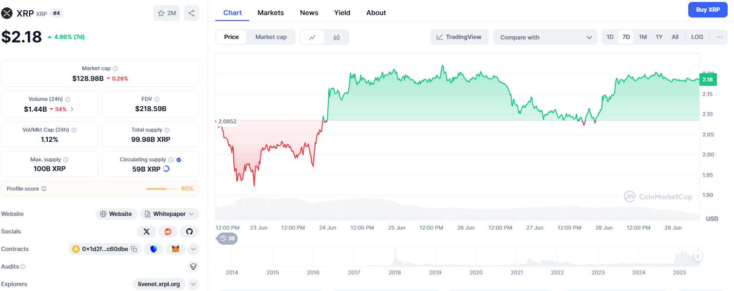734x291 pixels.
Task: Switch to candlestick chart view icon
Action: 337,37
